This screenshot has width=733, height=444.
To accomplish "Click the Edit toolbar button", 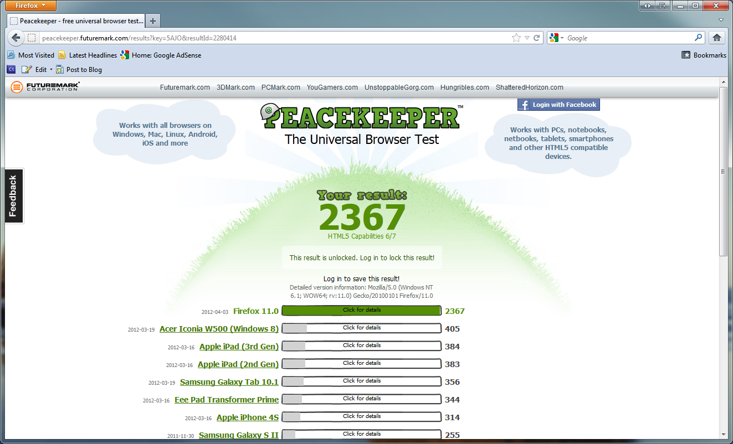I will (34, 70).
